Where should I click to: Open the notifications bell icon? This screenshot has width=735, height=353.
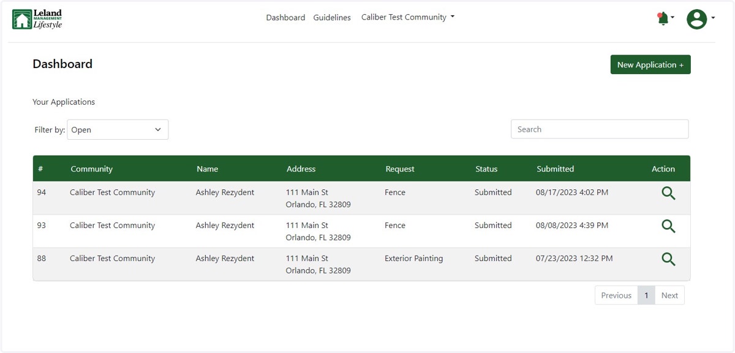663,18
